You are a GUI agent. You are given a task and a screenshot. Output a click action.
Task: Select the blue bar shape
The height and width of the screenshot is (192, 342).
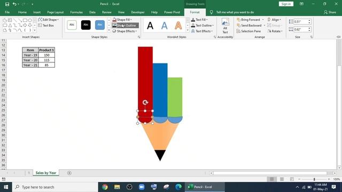[160, 90]
